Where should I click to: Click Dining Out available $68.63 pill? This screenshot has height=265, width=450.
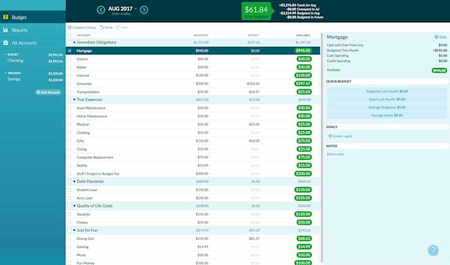[x=304, y=239]
